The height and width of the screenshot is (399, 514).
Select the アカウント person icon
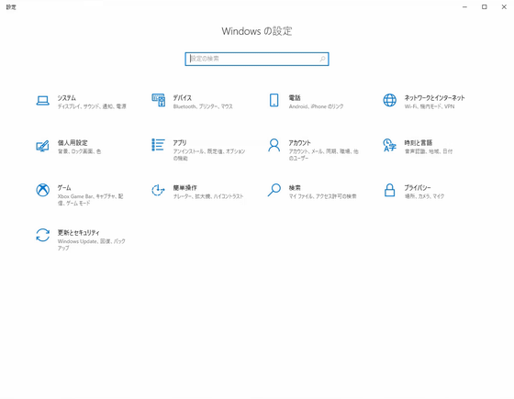(274, 145)
